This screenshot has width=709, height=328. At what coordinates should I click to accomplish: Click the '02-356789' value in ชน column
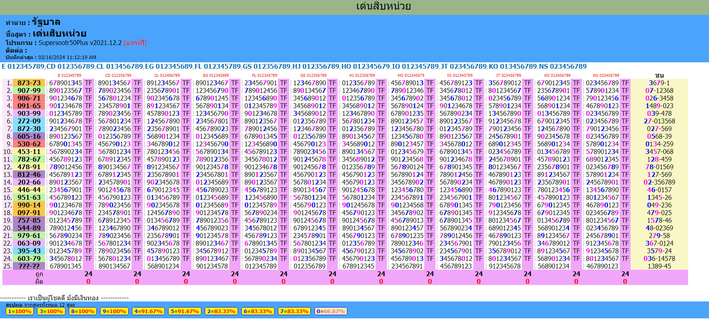click(x=659, y=182)
